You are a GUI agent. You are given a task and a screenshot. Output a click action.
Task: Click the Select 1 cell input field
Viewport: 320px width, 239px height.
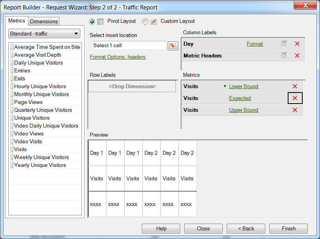pos(129,46)
